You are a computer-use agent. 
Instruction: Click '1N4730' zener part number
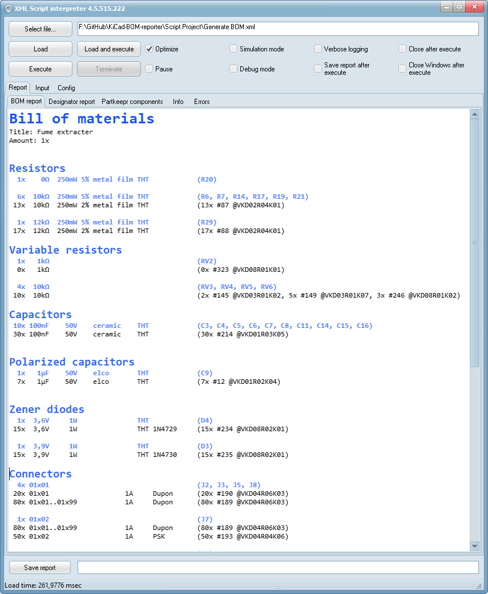[x=165, y=455]
